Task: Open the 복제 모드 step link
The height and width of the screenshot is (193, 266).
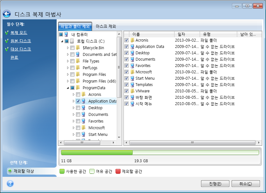Action: 19,33
